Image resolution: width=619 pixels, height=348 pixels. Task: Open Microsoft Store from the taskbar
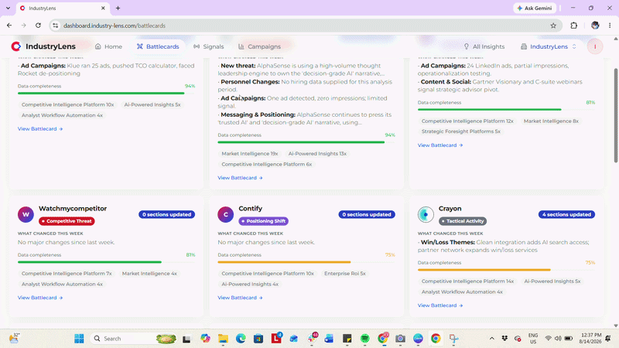(258, 339)
